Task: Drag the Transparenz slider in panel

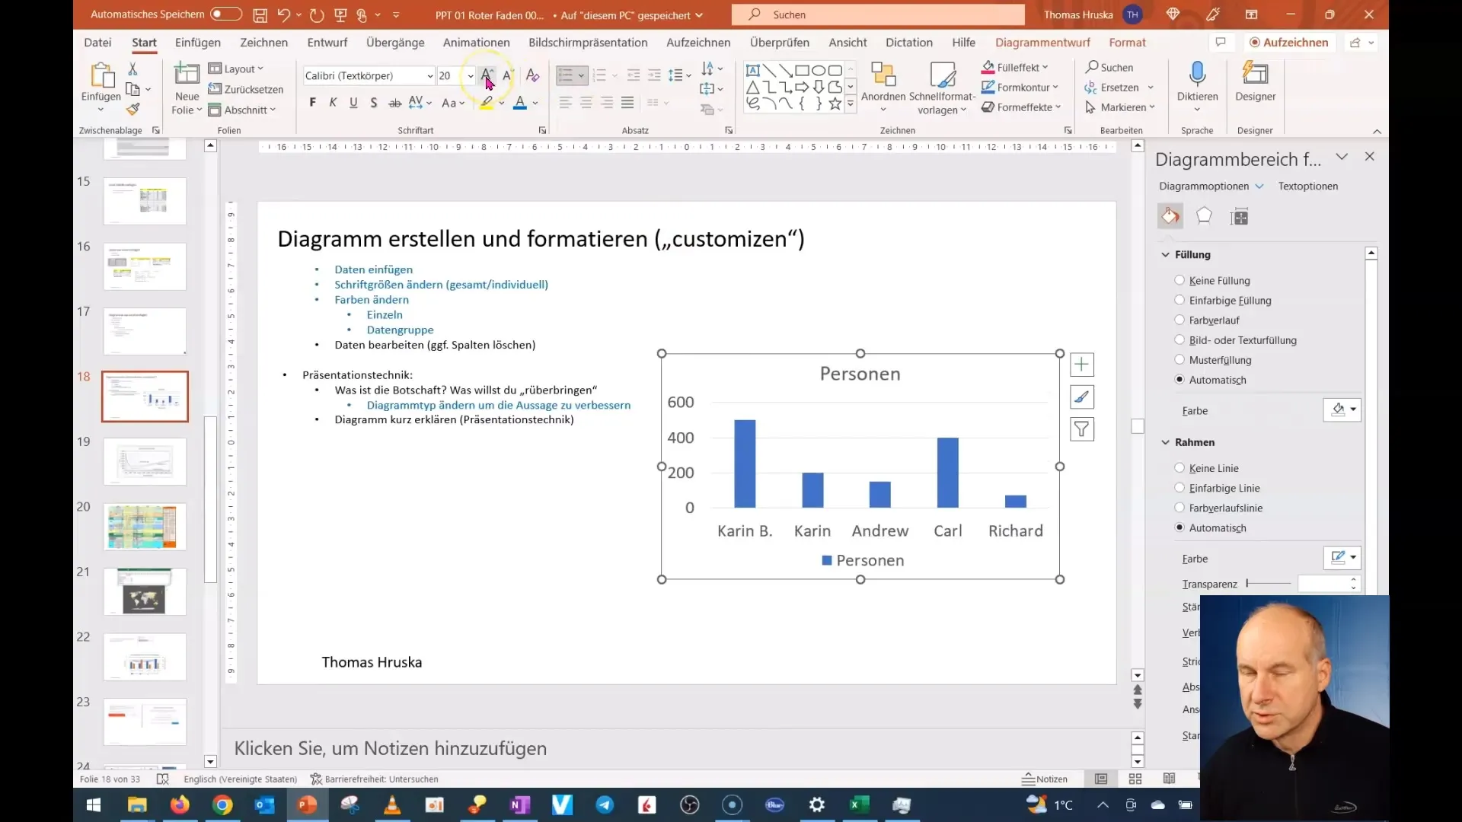Action: tap(1247, 583)
